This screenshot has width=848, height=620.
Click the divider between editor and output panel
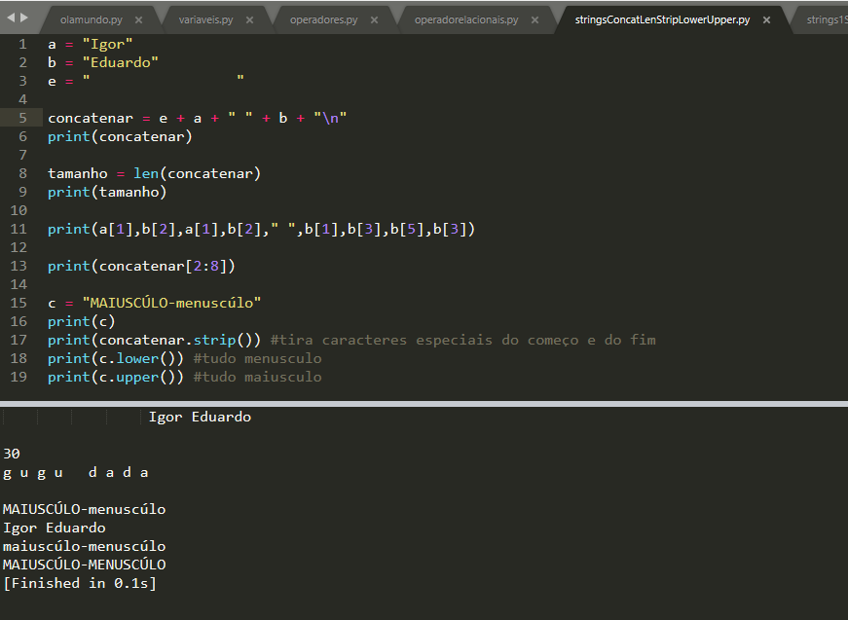[424, 402]
